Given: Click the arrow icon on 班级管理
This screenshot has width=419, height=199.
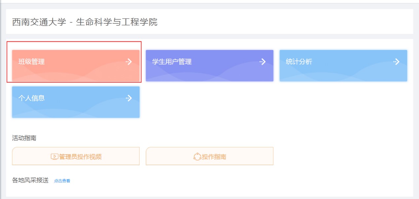Looking at the screenshot, I should 129,62.
